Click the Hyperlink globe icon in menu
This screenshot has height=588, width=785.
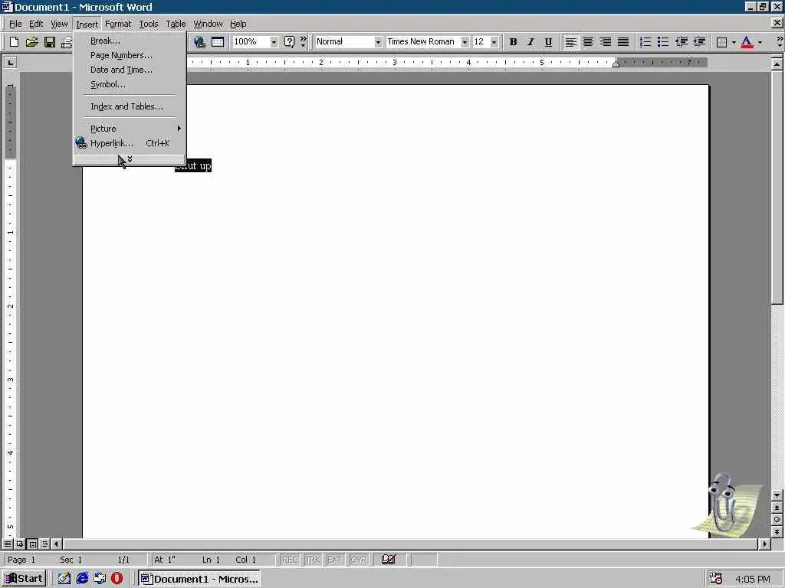click(x=81, y=143)
